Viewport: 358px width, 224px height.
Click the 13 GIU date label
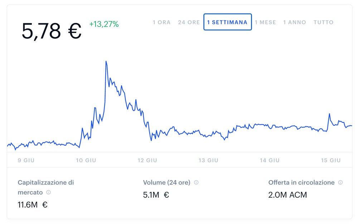click(208, 160)
